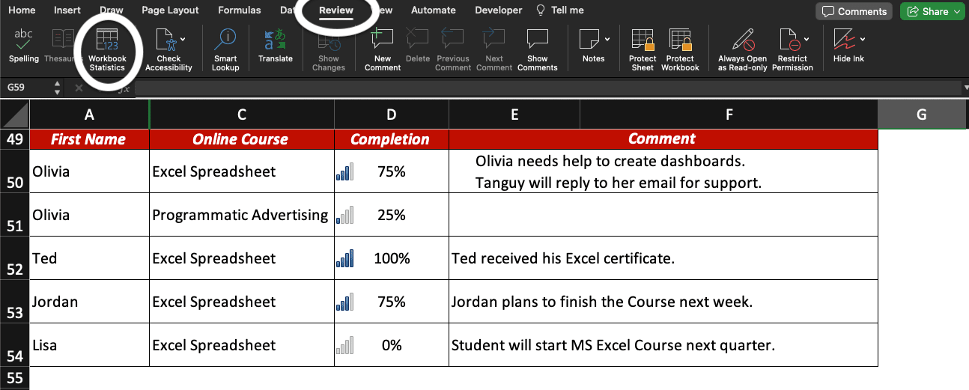The width and height of the screenshot is (969, 390).
Task: Open Workbook Statistics
Action: point(107,48)
